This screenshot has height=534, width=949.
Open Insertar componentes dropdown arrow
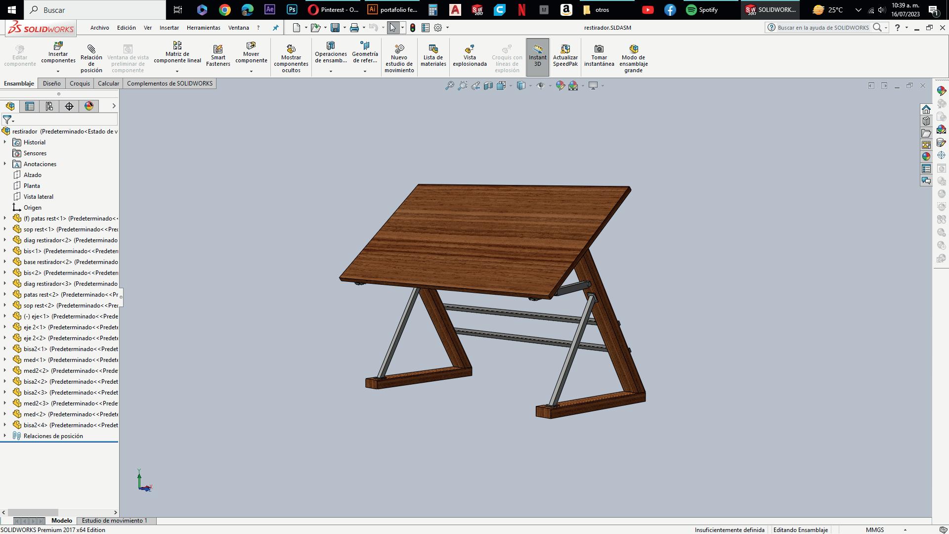tap(58, 71)
